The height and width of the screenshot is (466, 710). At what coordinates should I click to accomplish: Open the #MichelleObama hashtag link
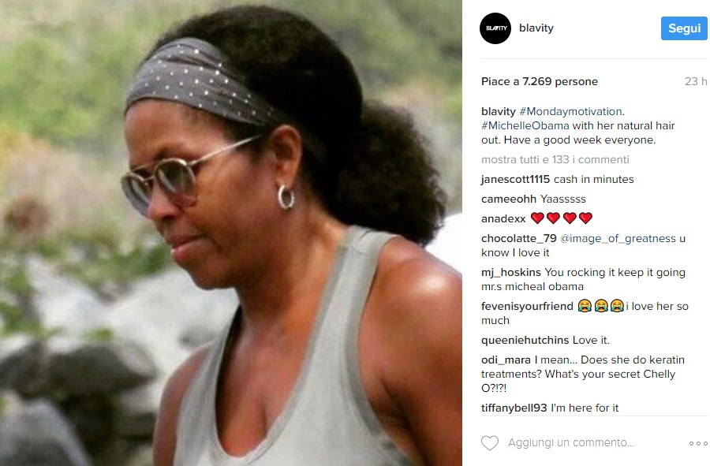click(525, 126)
